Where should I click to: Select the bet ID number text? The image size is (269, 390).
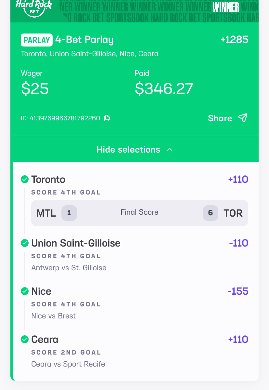60,118
